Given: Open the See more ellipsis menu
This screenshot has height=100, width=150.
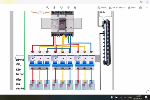Looking at the screenshot, I should pos(147,8).
